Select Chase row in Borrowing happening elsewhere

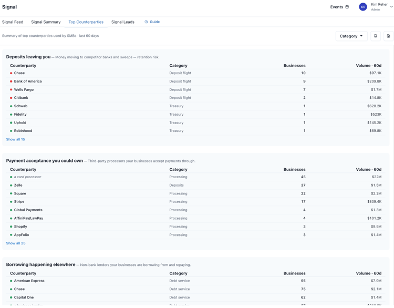point(195,289)
